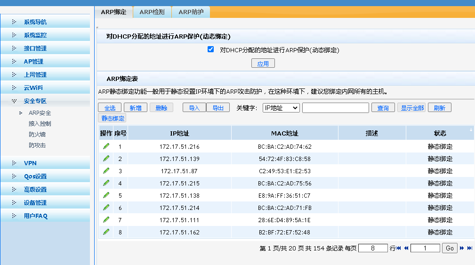
Task: Click the 新增 add button
Action: (136, 107)
